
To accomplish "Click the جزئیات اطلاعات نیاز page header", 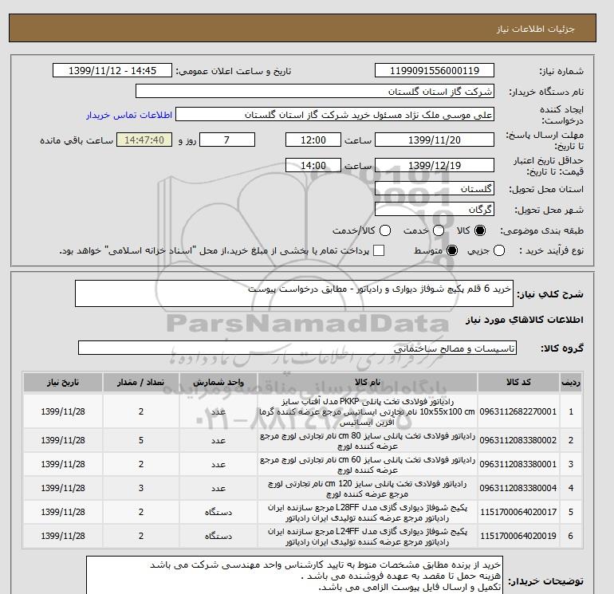I will click(536, 29).
